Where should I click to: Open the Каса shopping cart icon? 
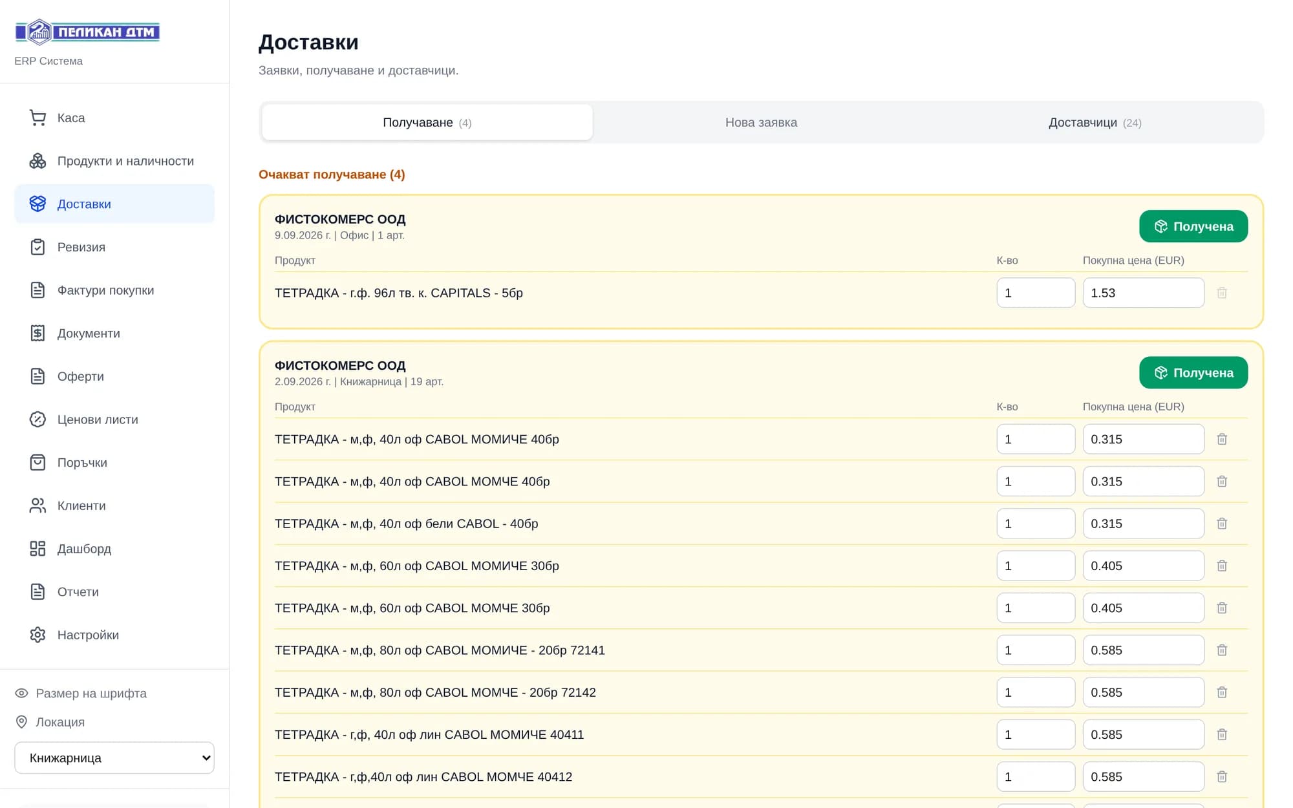37,118
